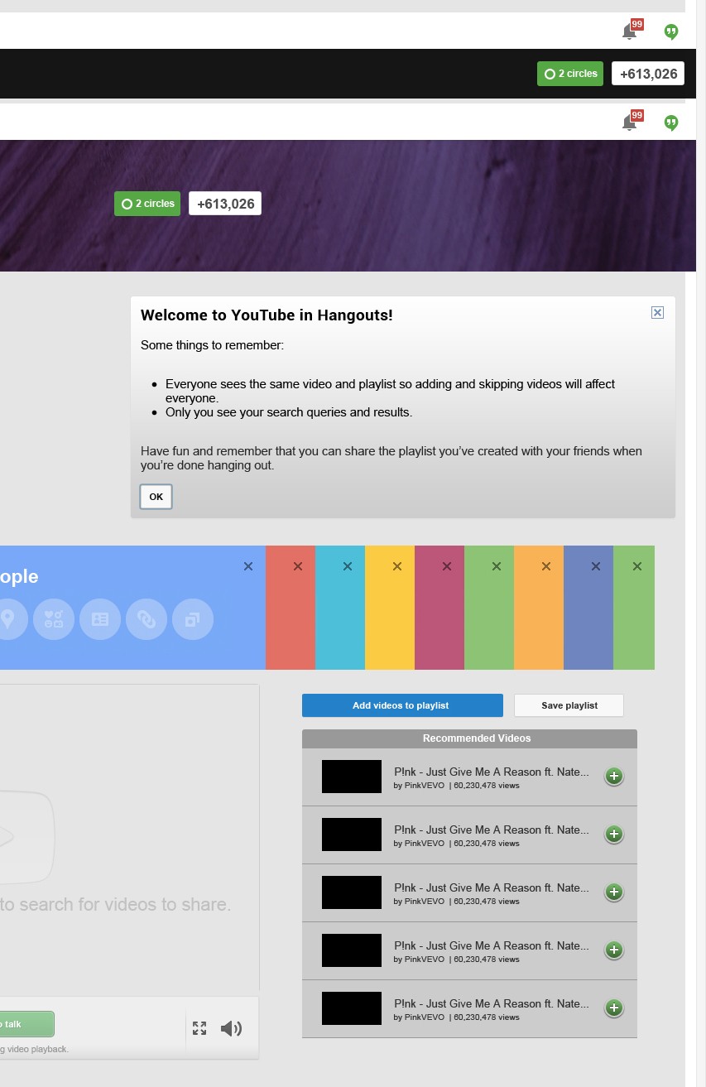Click the Recommended Videos header

point(469,738)
